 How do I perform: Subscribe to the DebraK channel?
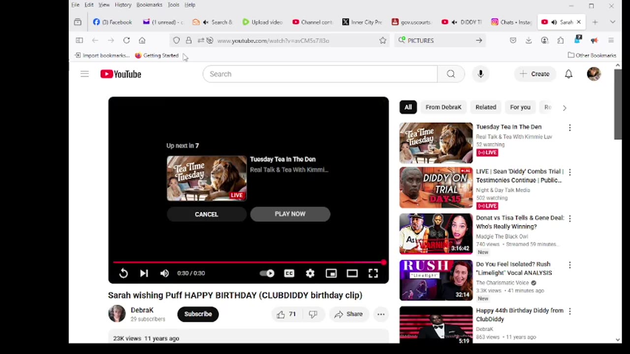pos(198,314)
